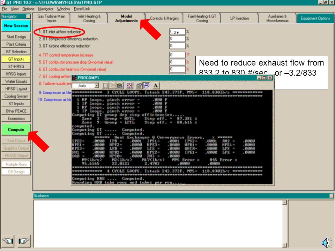Click the PEACE Output button
The height and width of the screenshot is (251, 335).
16,155
